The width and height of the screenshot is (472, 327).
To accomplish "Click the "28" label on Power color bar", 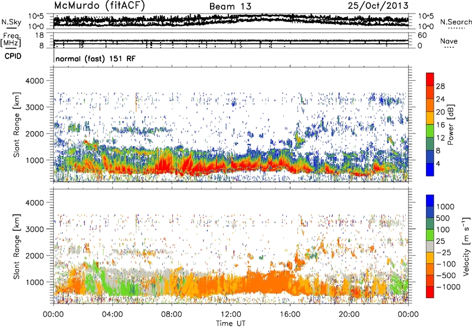I will click(440, 86).
